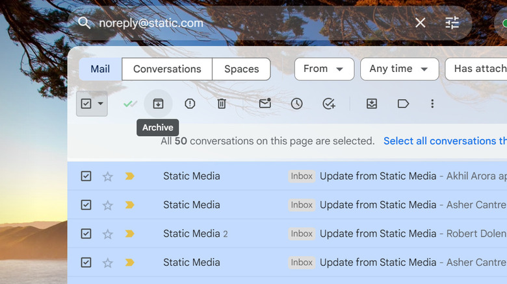Click the Archive icon in toolbar
Screen dimensions: 507x284
click(x=158, y=104)
